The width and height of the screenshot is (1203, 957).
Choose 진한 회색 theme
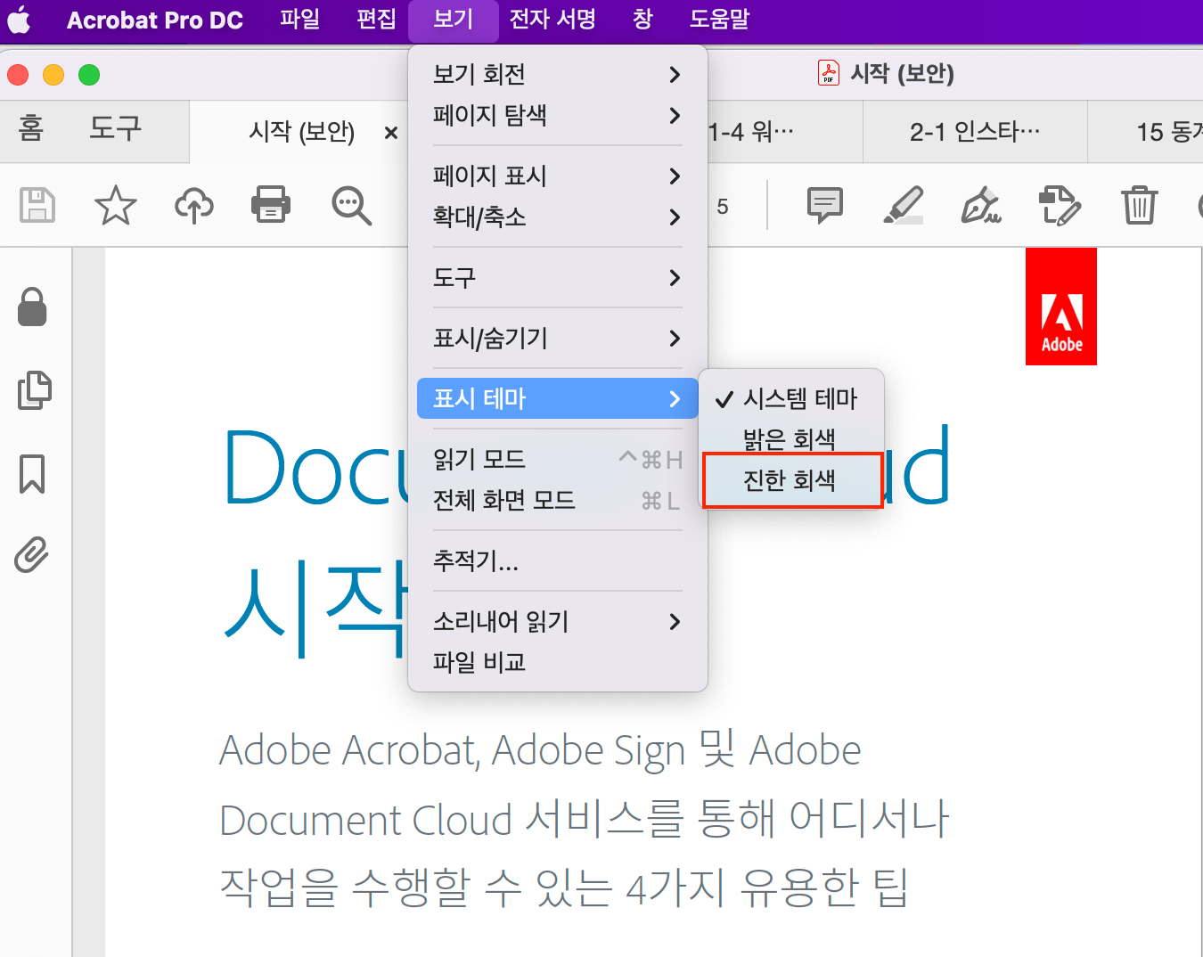click(x=791, y=480)
